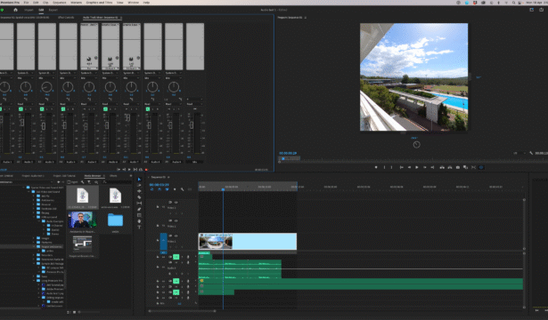Toggle the lock on the Video 3 track
Viewport: 548px width, 320px height.
pos(158,207)
